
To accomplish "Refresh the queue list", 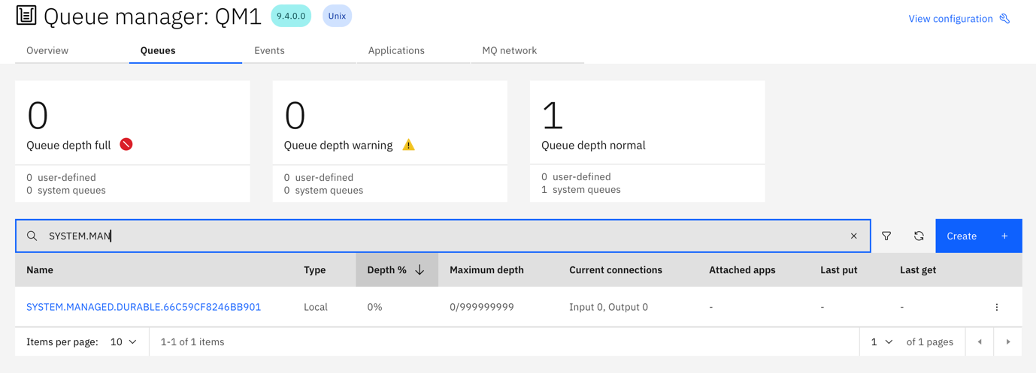I will coord(919,236).
